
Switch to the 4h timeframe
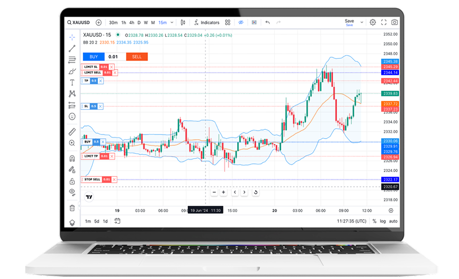[132, 22]
